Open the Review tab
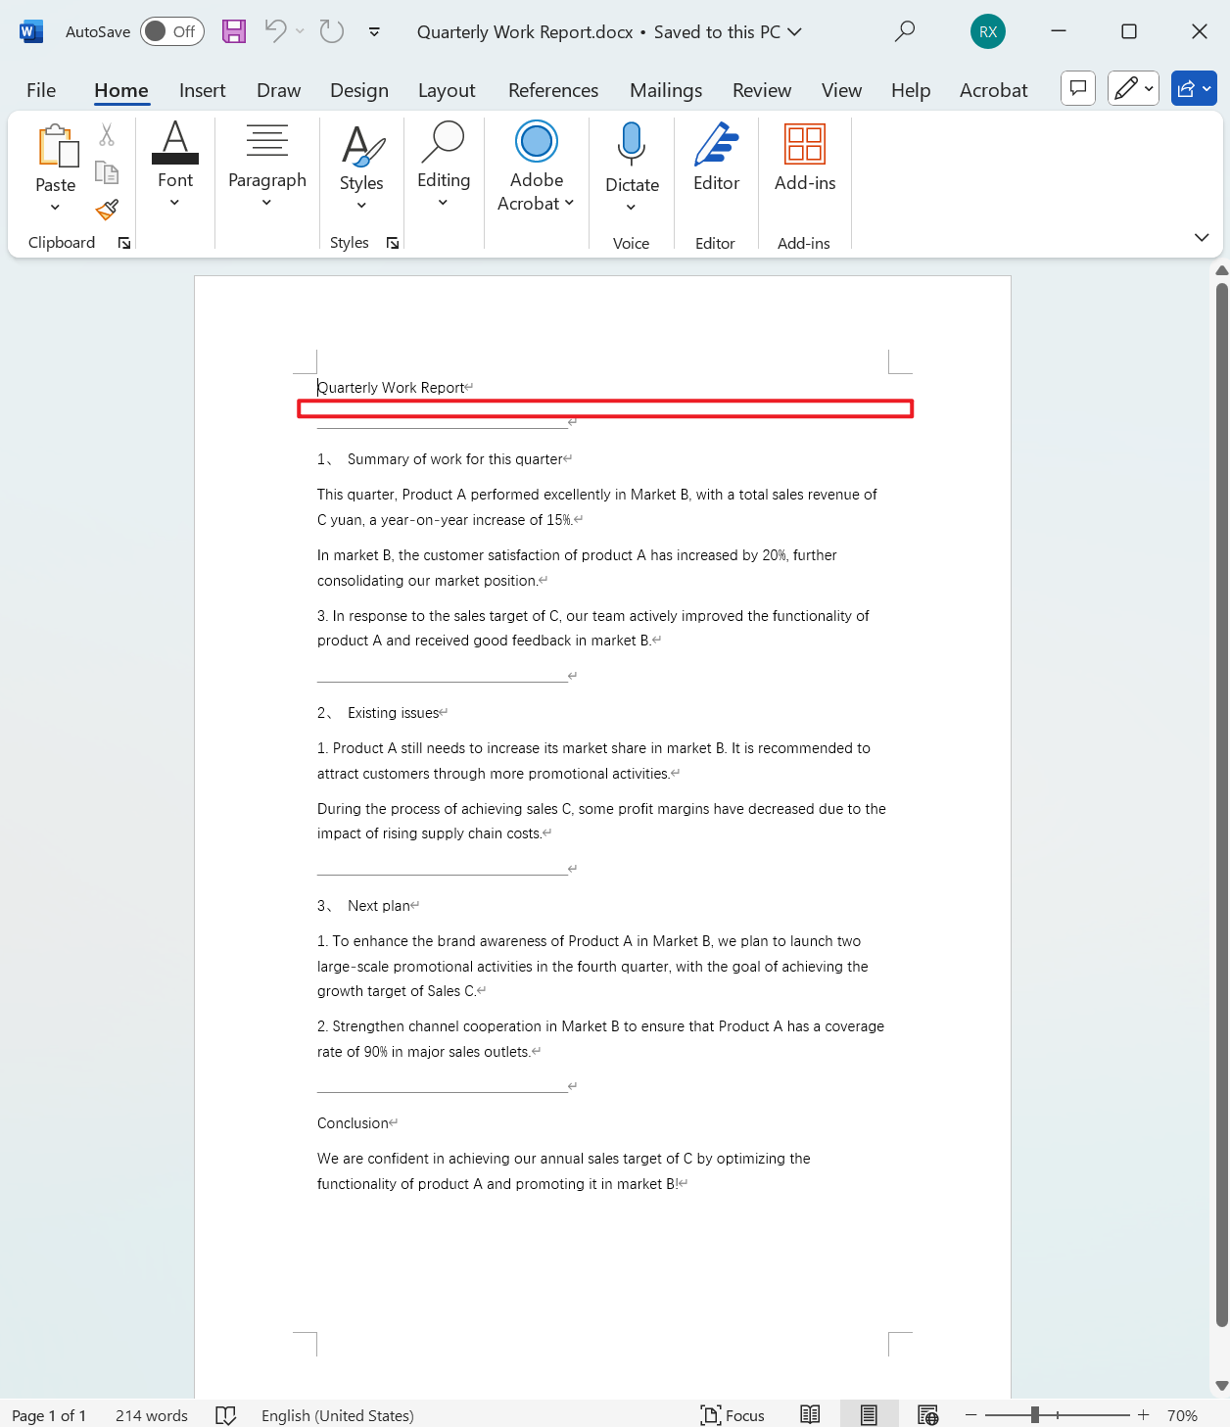The height and width of the screenshot is (1427, 1230). (x=762, y=90)
